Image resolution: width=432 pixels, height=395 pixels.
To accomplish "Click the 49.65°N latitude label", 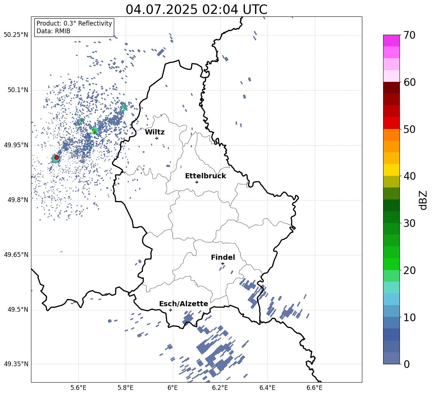I will [16, 255].
